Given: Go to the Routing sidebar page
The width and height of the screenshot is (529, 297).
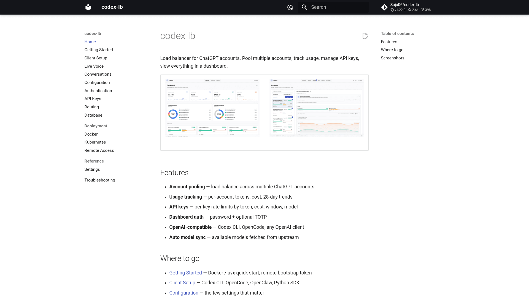Looking at the screenshot, I should (x=92, y=107).
